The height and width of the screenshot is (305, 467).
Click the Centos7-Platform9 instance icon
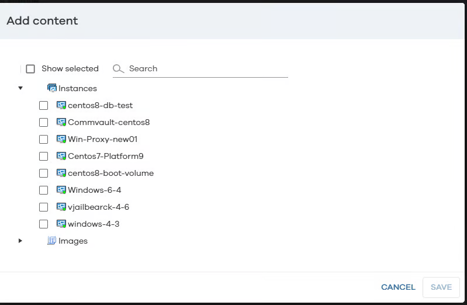[x=61, y=156]
